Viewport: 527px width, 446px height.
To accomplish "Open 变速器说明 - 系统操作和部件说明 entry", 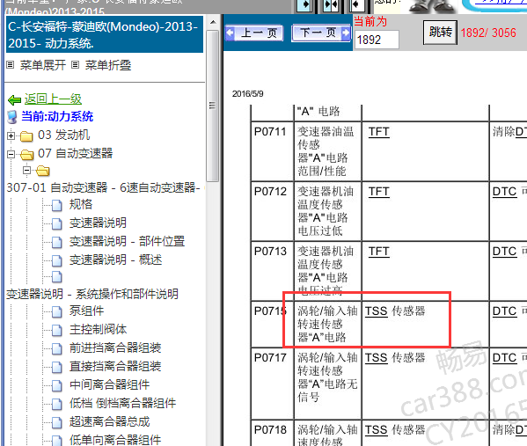I will [92, 294].
